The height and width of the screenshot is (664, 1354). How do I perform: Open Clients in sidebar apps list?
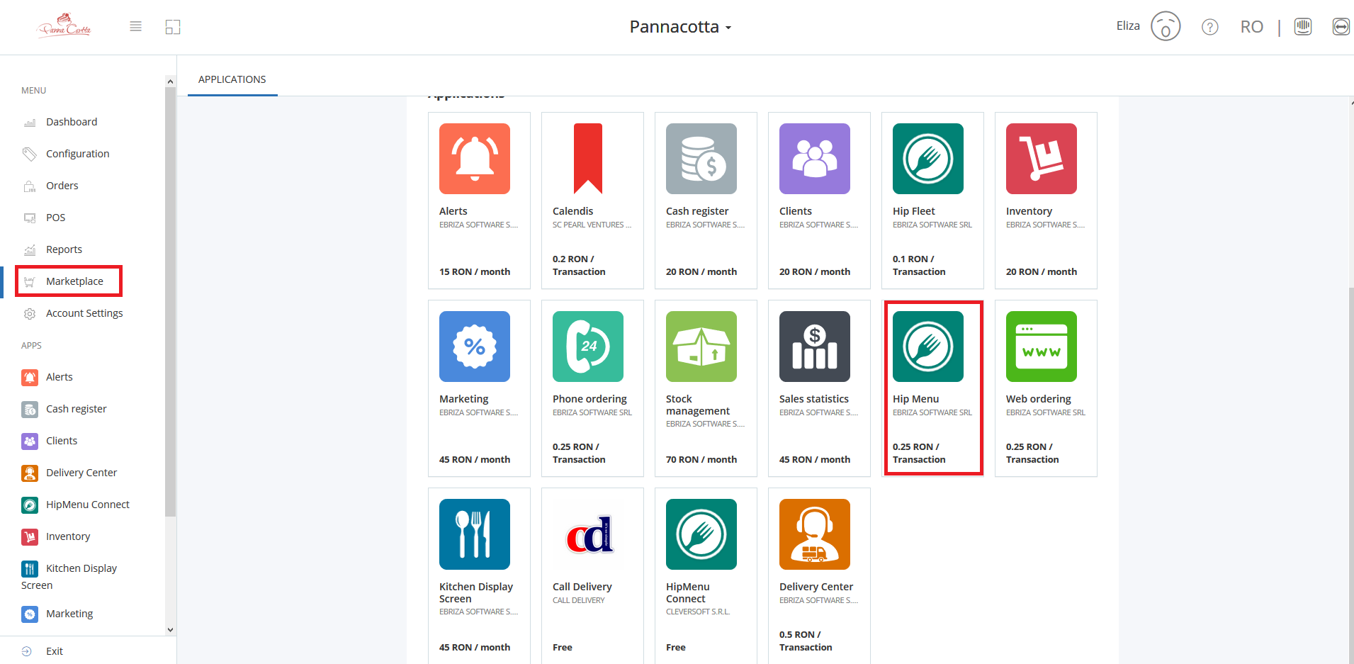click(62, 441)
